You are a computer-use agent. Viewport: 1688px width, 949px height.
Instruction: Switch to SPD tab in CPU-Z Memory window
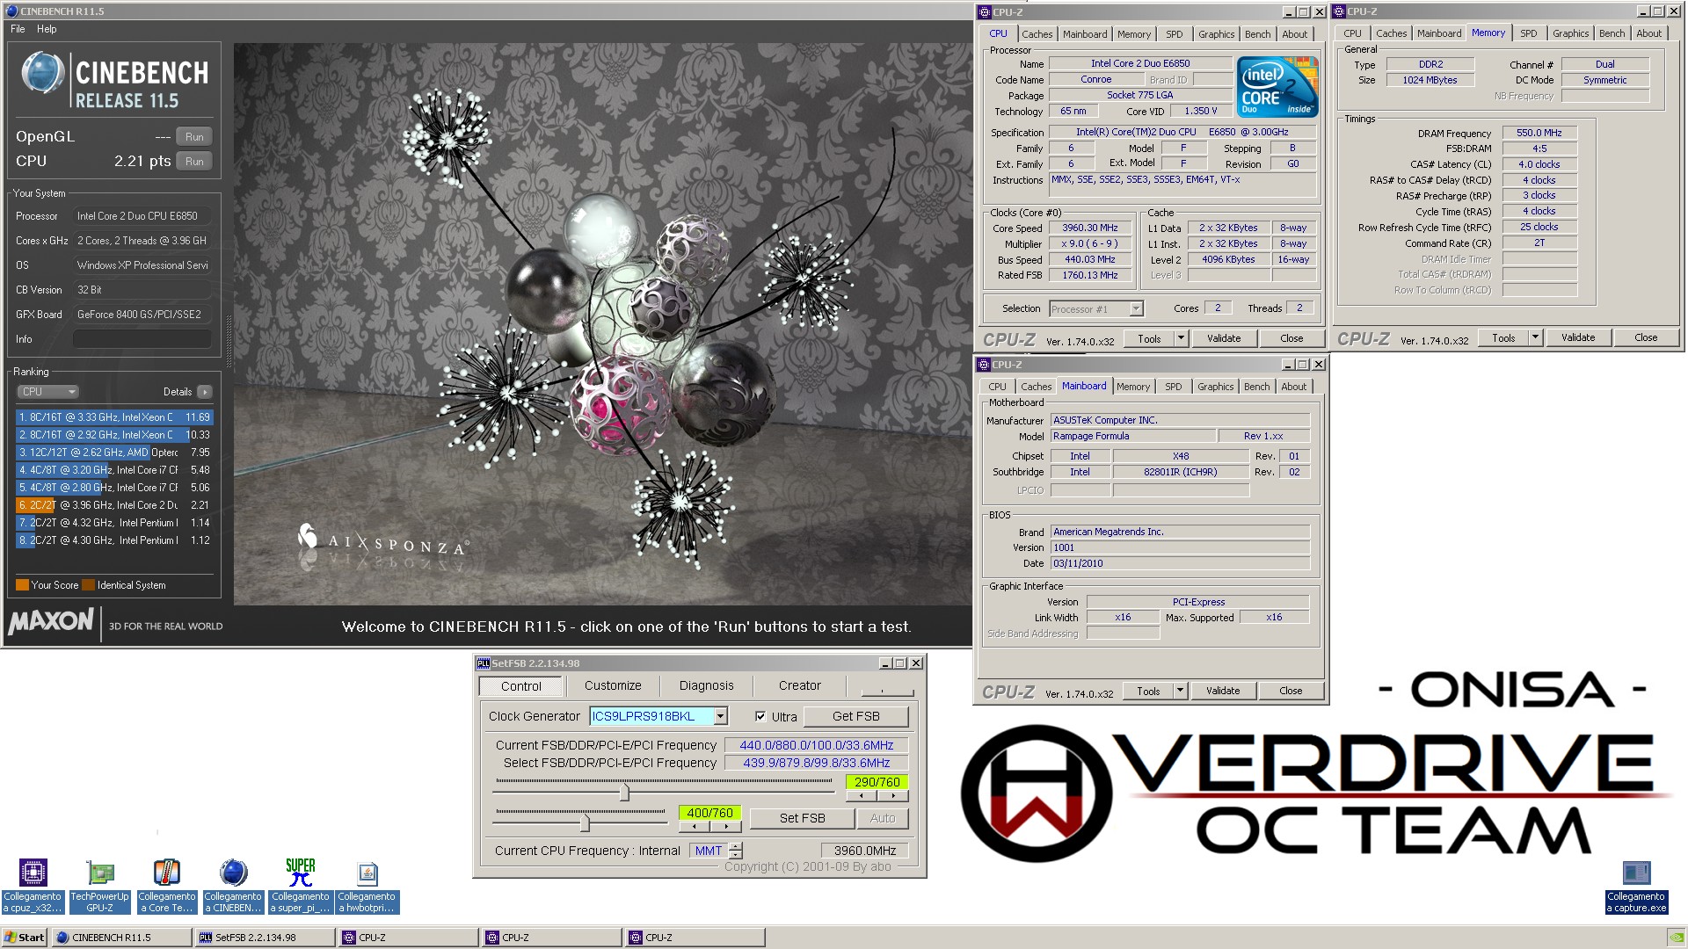pyautogui.click(x=1529, y=33)
